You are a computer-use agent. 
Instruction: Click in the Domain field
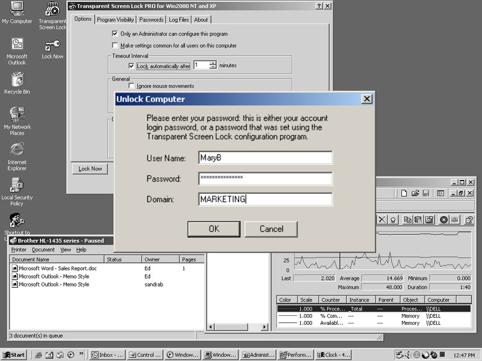click(x=265, y=199)
